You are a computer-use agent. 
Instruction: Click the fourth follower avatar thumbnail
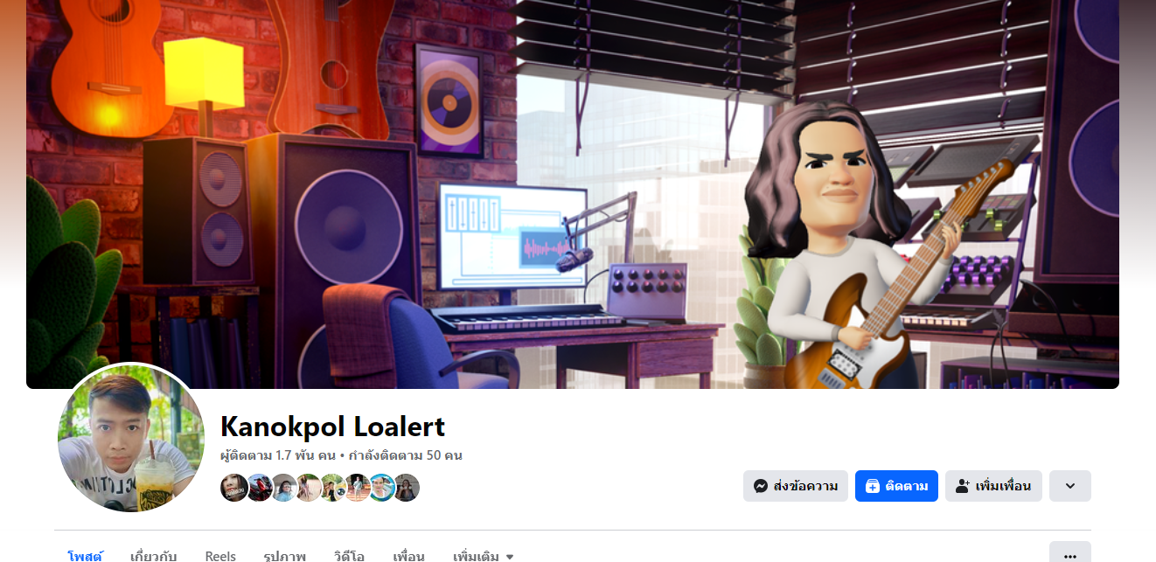(308, 488)
